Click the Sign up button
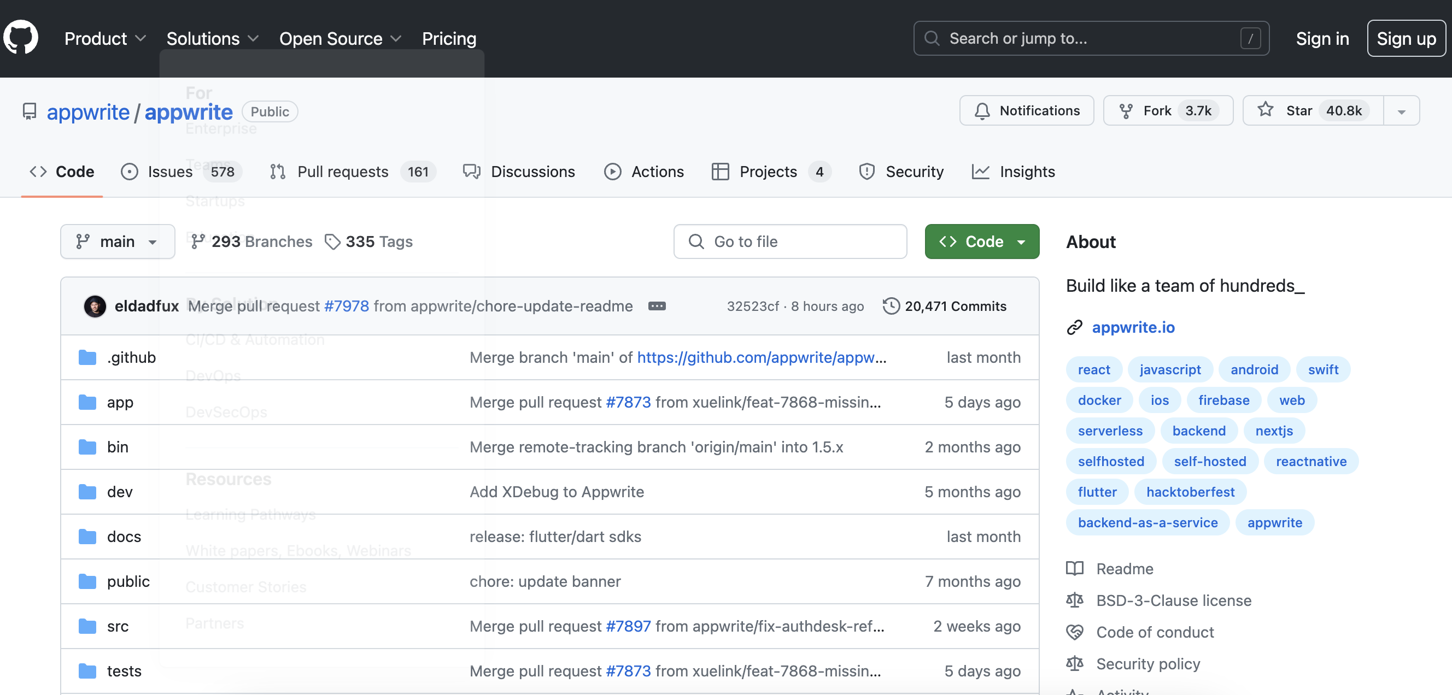Image resolution: width=1452 pixels, height=695 pixels. click(1406, 38)
